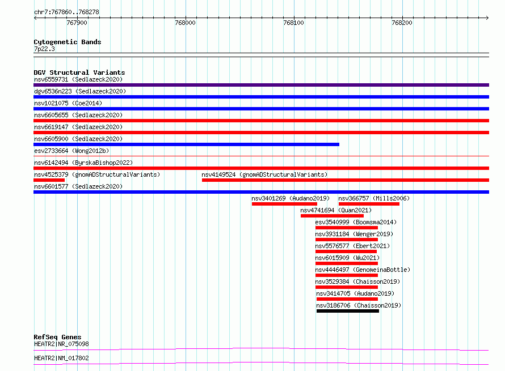
Task: Select nsv4149524 (gnomADStructuralVariants) label
Action: (264, 174)
